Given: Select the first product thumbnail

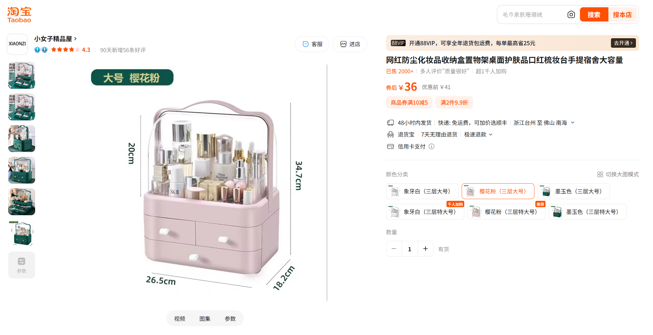Looking at the screenshot, I should pos(22,76).
